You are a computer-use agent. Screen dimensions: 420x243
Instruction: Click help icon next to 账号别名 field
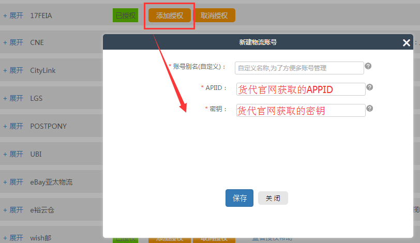368,66
